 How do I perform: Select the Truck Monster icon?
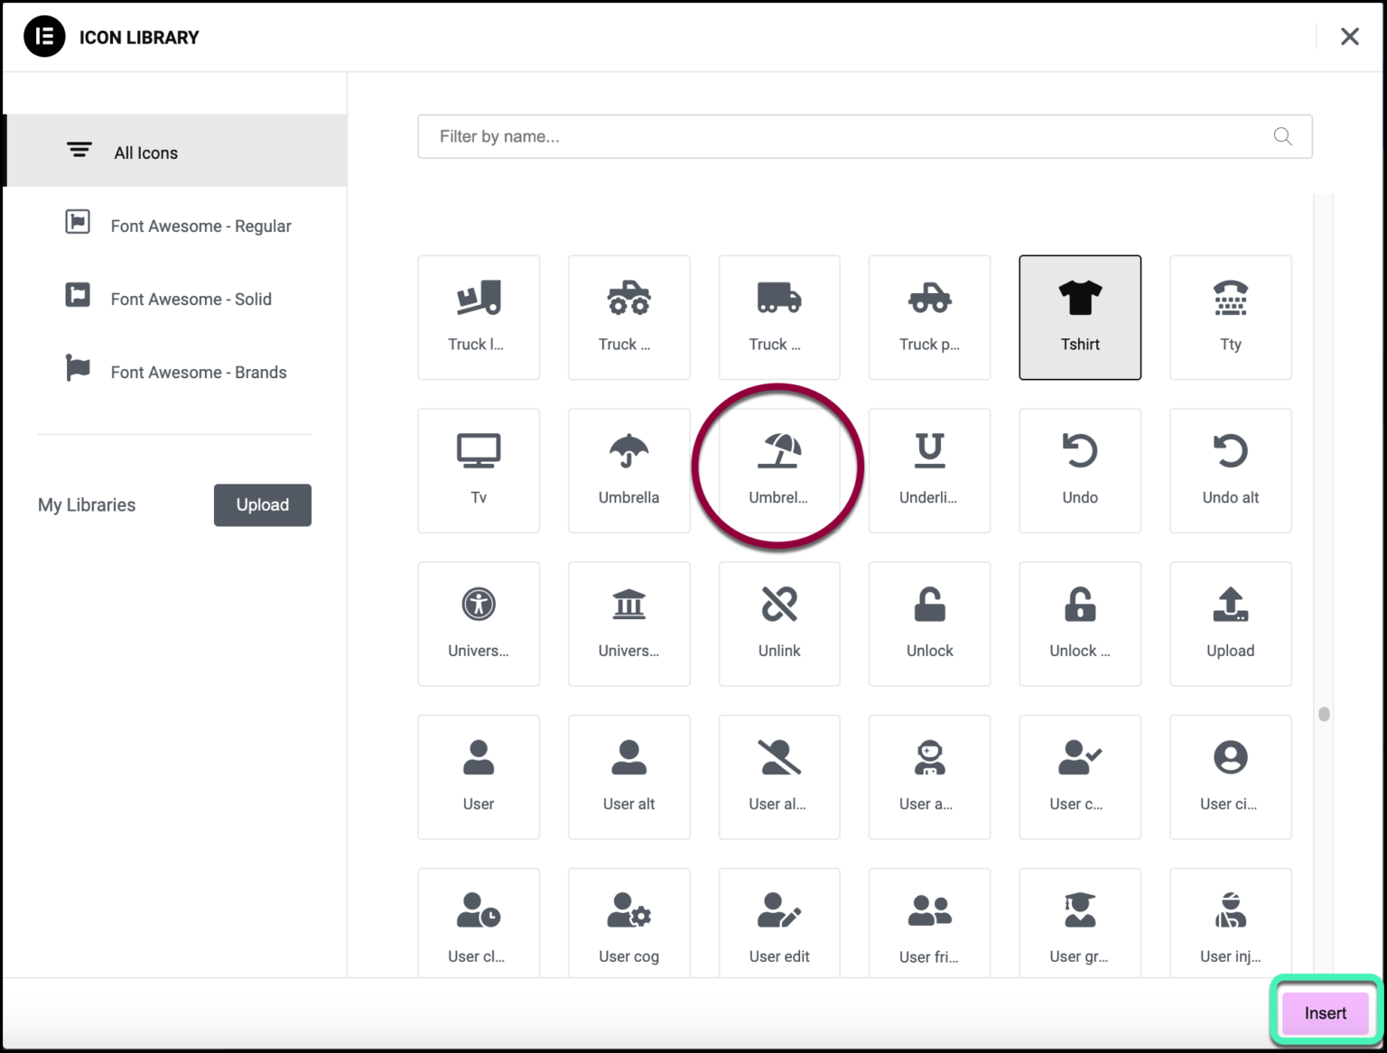pos(628,317)
